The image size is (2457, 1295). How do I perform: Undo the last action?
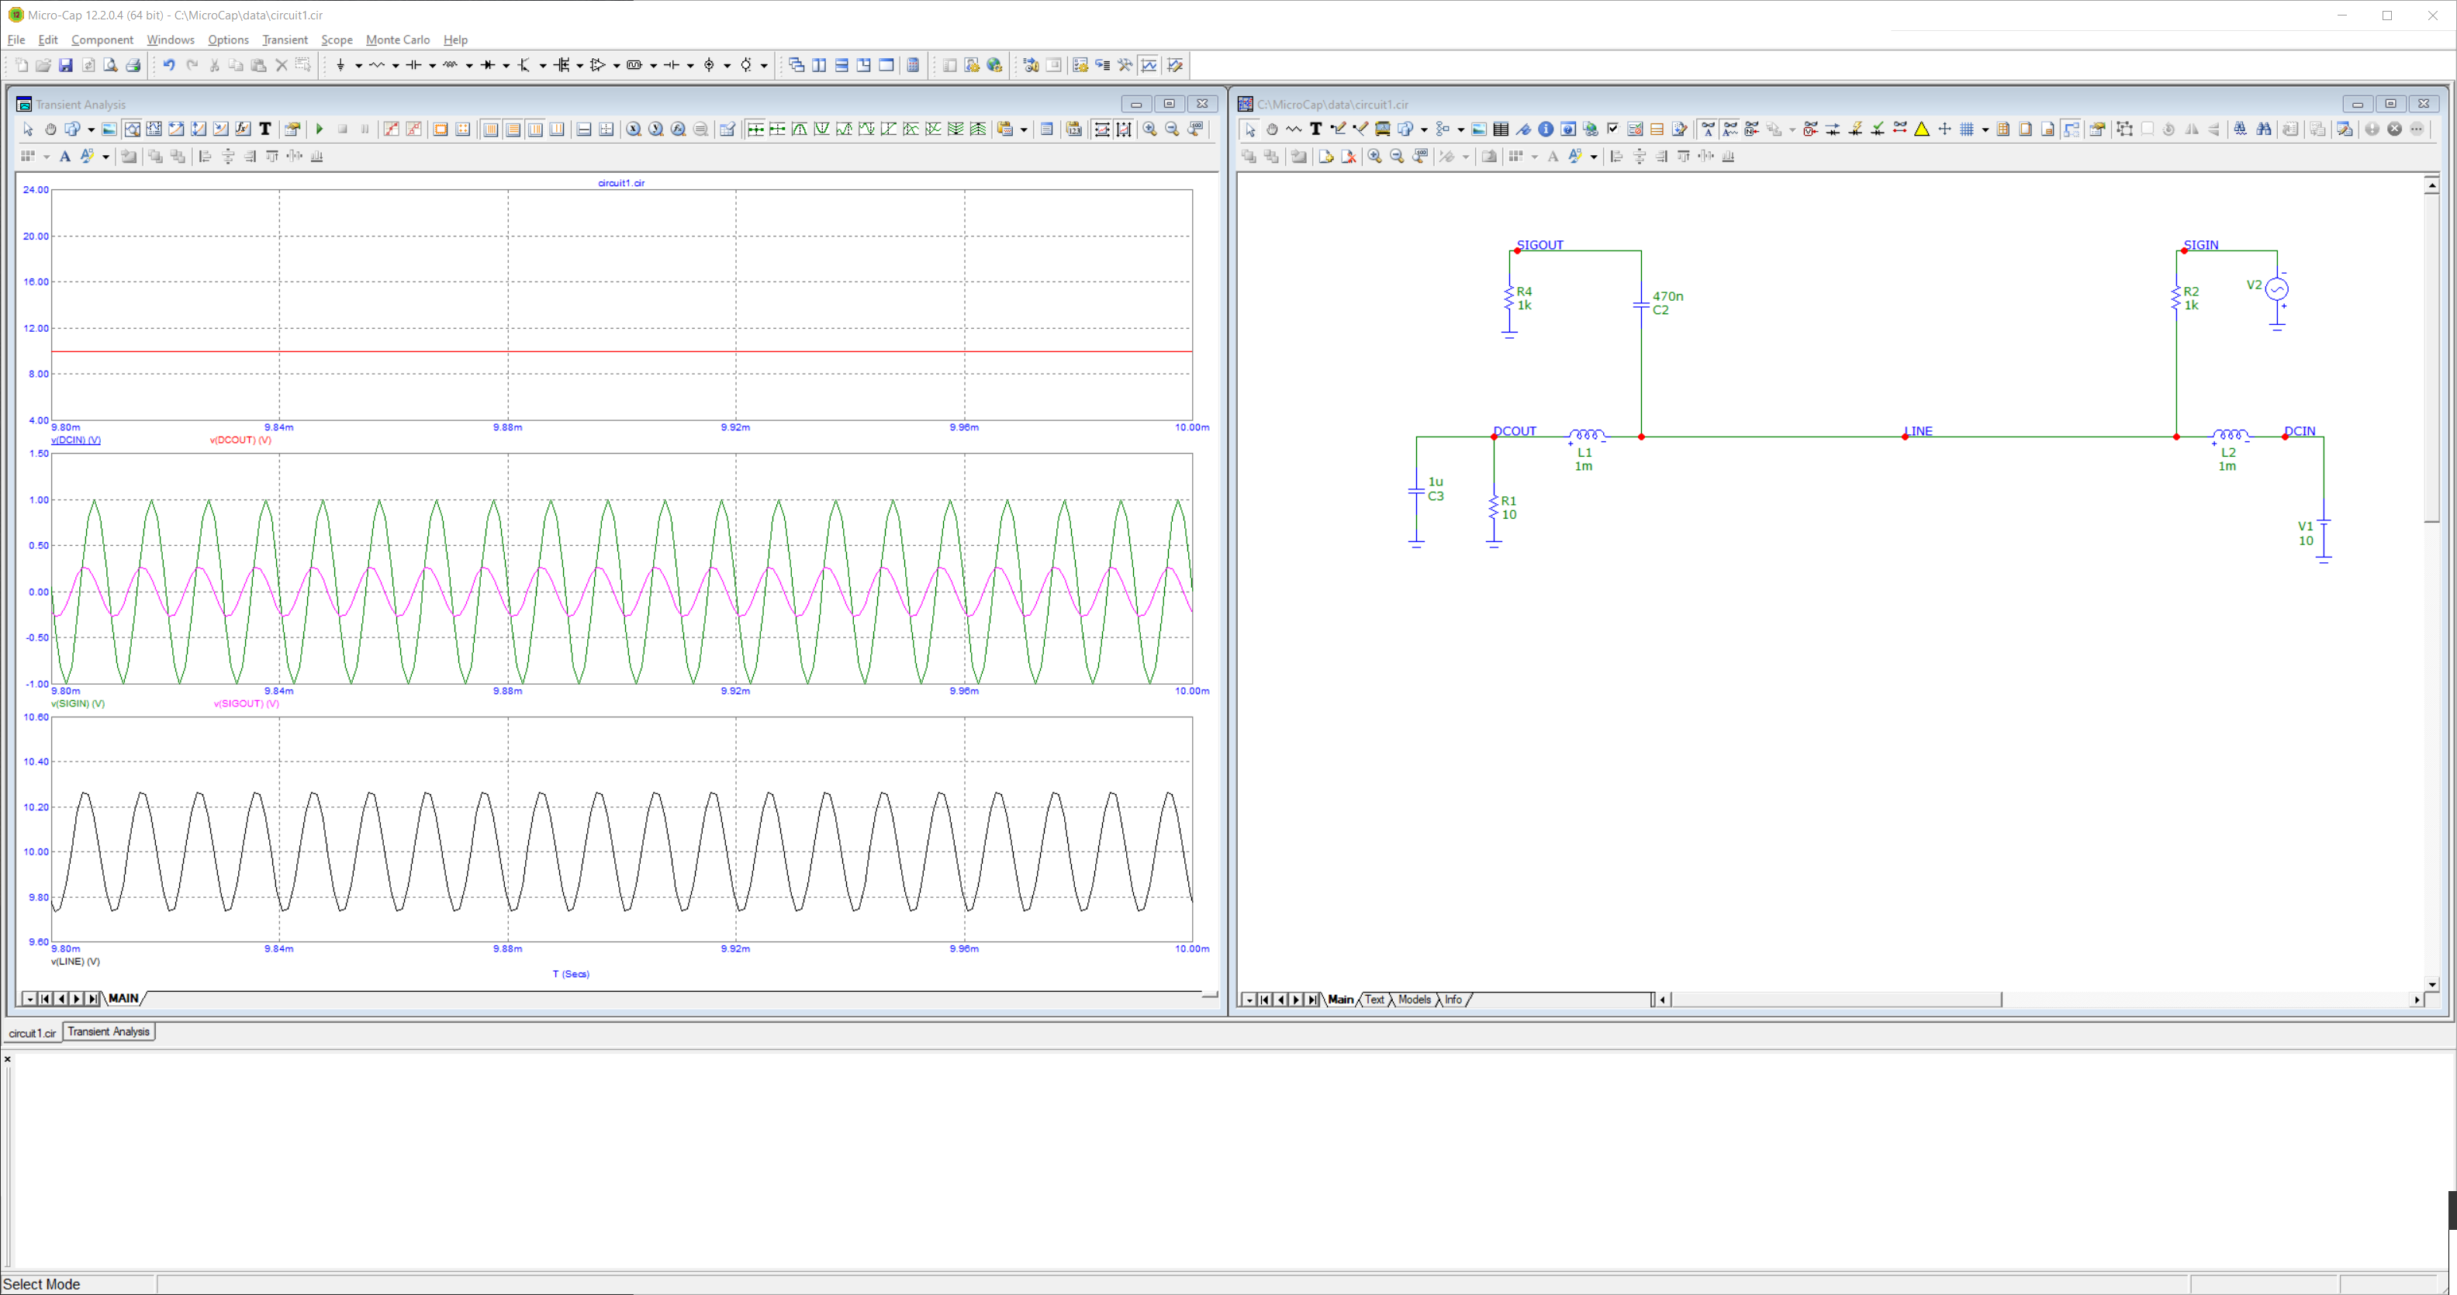pyautogui.click(x=169, y=65)
